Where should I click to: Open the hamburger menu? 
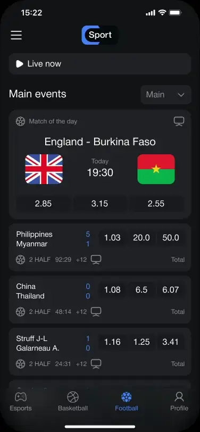click(x=16, y=35)
